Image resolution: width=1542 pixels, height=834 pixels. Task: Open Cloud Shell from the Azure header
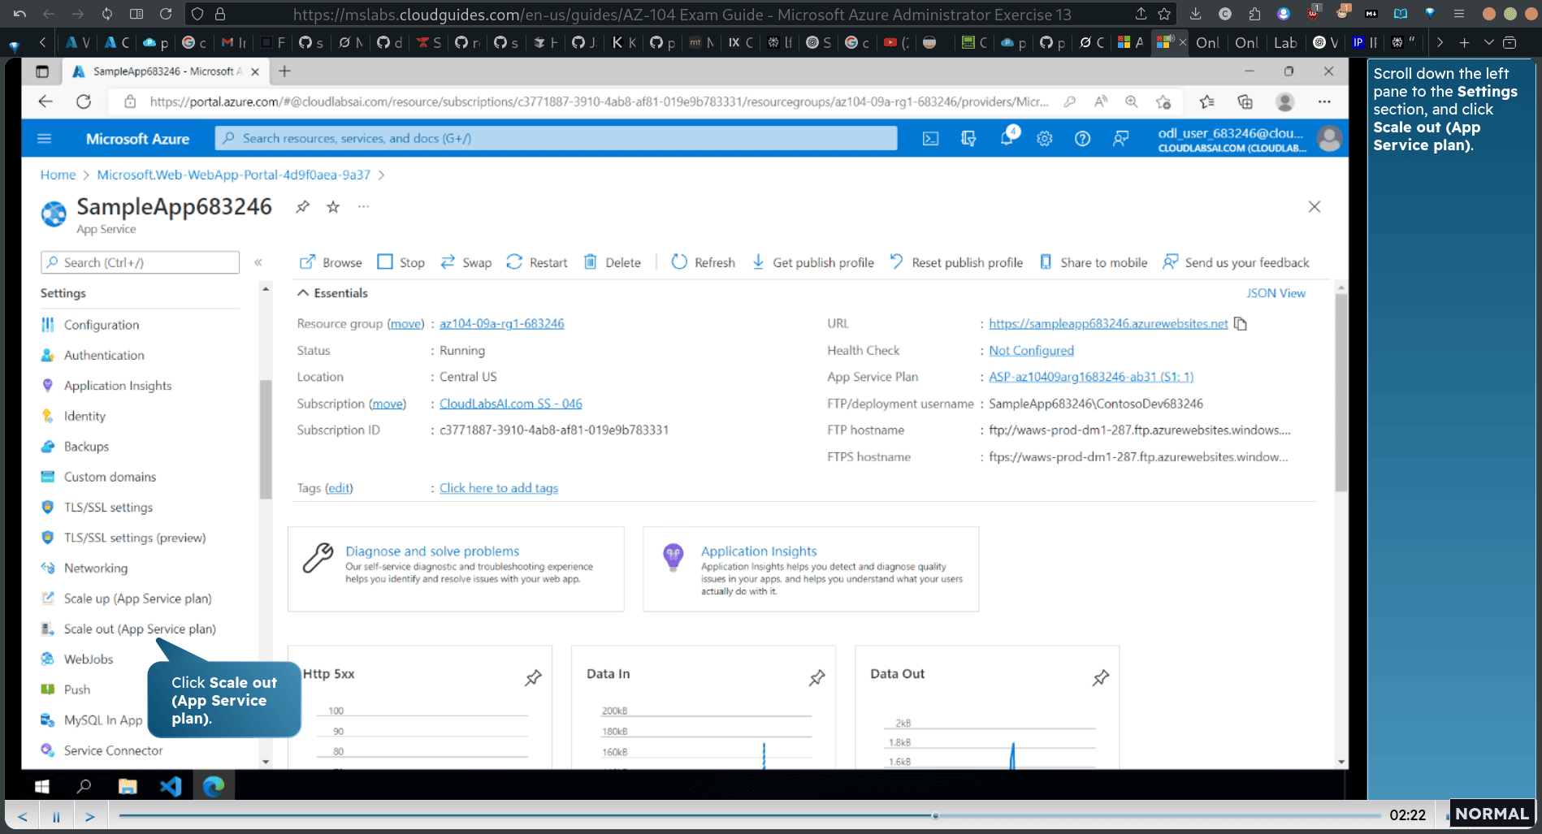tap(930, 139)
